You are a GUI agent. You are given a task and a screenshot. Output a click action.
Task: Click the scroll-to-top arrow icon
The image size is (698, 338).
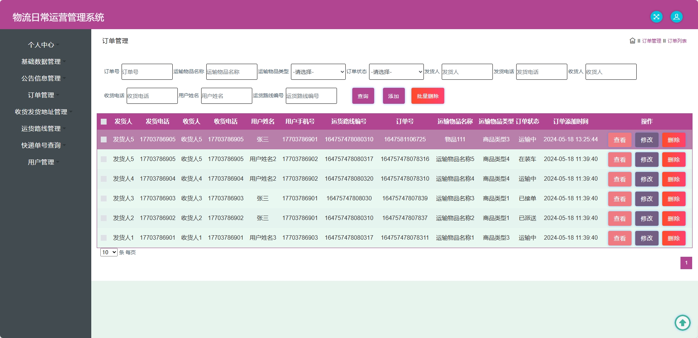[x=682, y=322]
